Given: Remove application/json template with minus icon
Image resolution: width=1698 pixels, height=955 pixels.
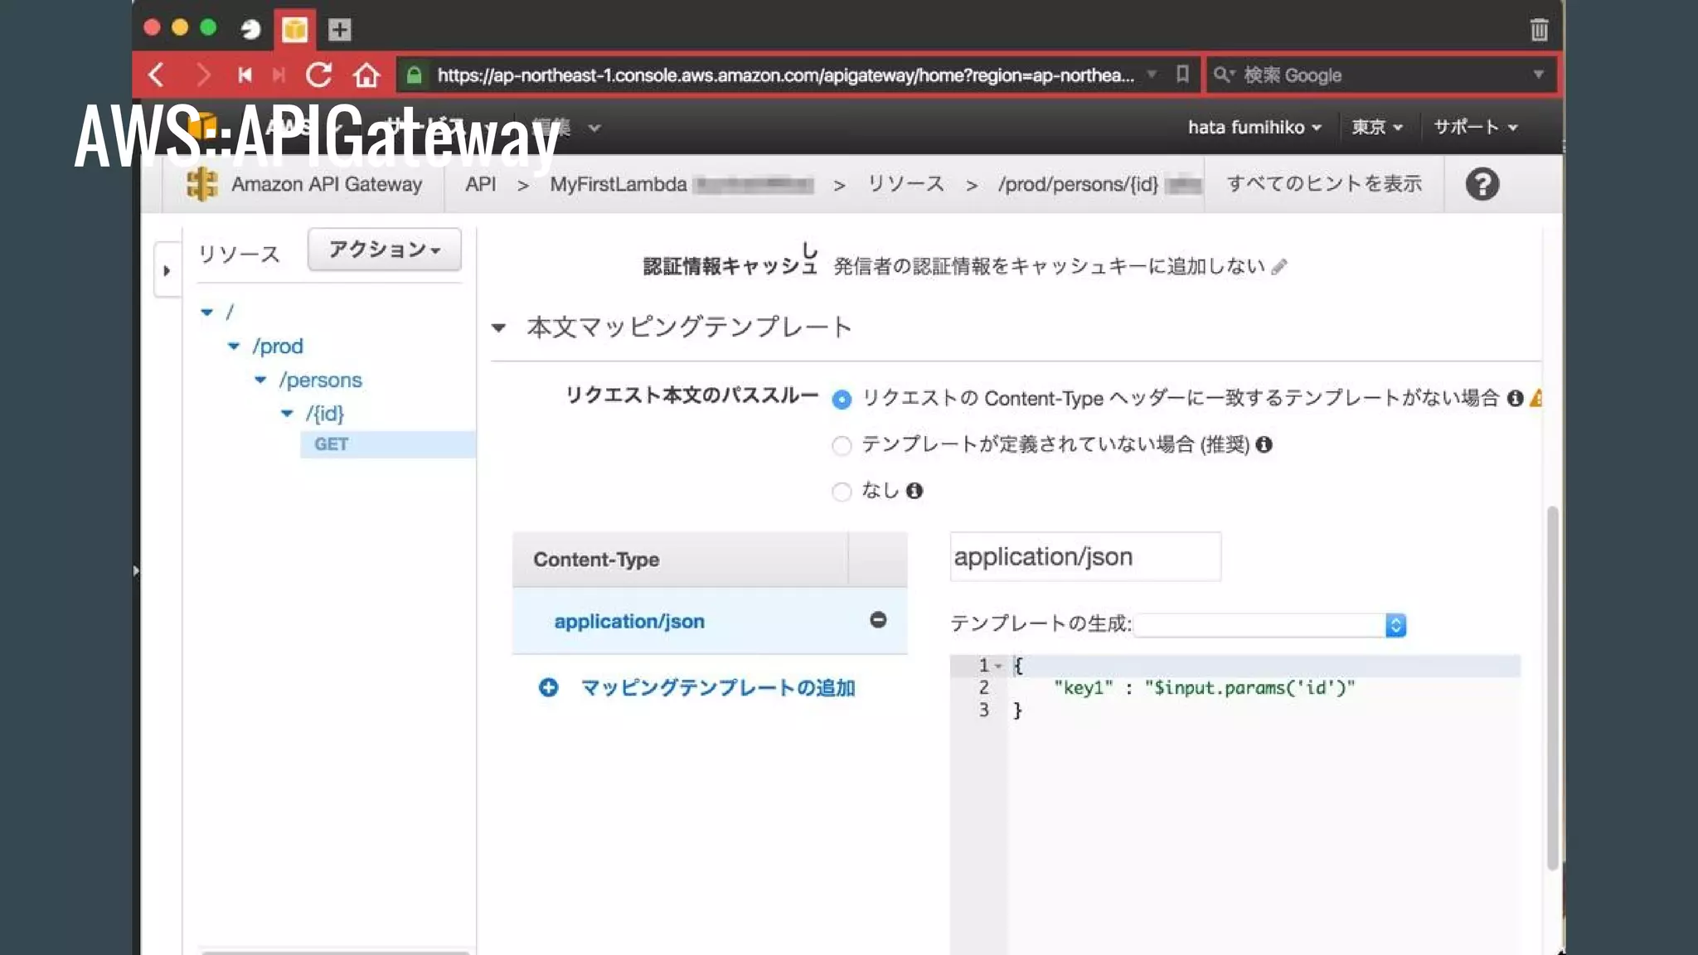Looking at the screenshot, I should click(x=878, y=620).
